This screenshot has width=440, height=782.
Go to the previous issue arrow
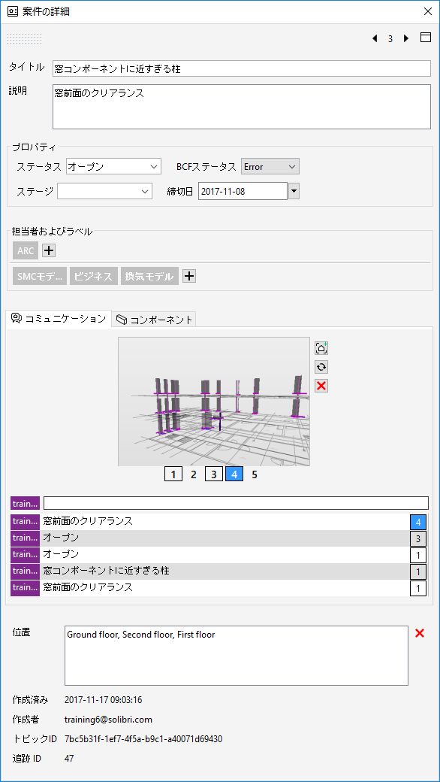tap(375, 38)
